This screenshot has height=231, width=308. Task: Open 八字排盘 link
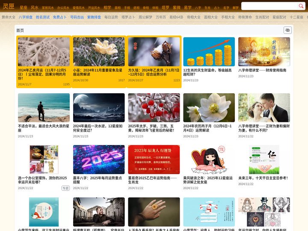pyautogui.click(x=26, y=17)
